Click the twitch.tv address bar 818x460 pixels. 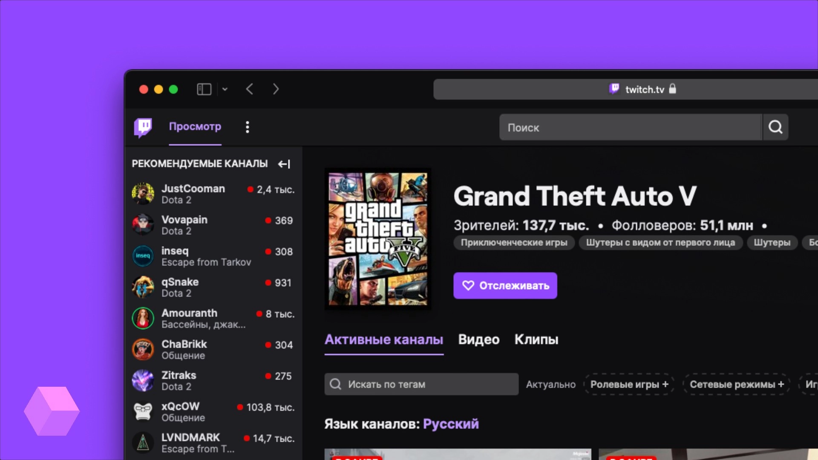pyautogui.click(x=625, y=89)
